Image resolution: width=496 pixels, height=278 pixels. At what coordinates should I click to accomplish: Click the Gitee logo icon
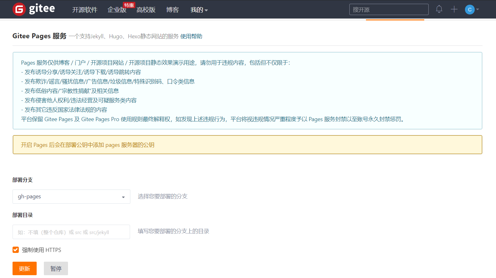click(x=19, y=9)
